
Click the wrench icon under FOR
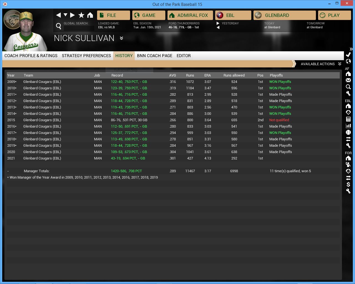(348, 191)
